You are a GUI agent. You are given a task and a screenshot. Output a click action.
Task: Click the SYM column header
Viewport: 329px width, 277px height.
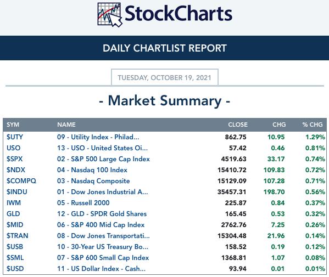13,125
